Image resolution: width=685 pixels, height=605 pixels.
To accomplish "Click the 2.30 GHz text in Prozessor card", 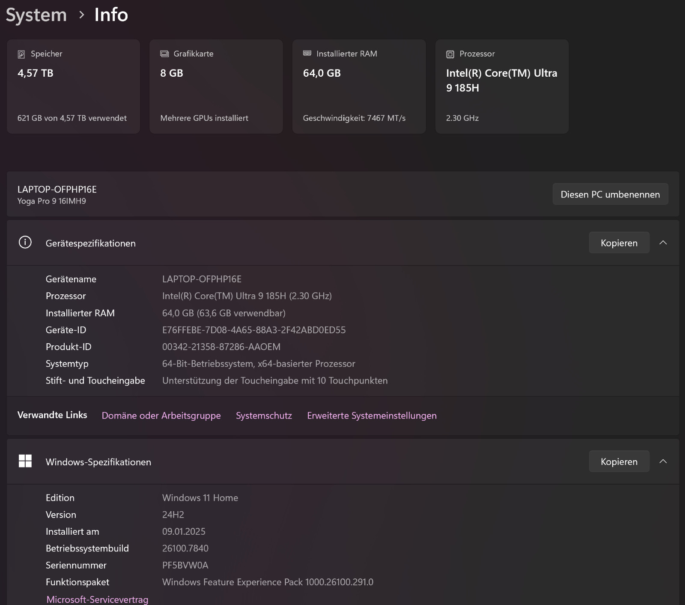I will 462,118.
